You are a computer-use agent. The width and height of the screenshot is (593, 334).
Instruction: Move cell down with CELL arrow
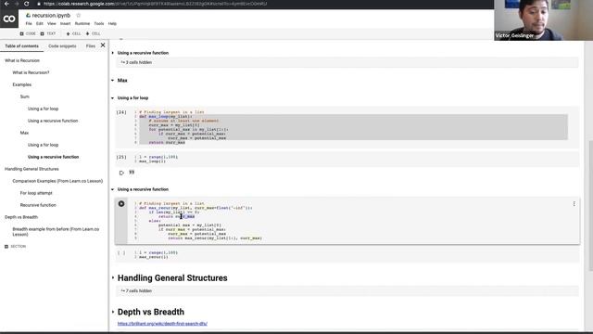tap(93, 33)
